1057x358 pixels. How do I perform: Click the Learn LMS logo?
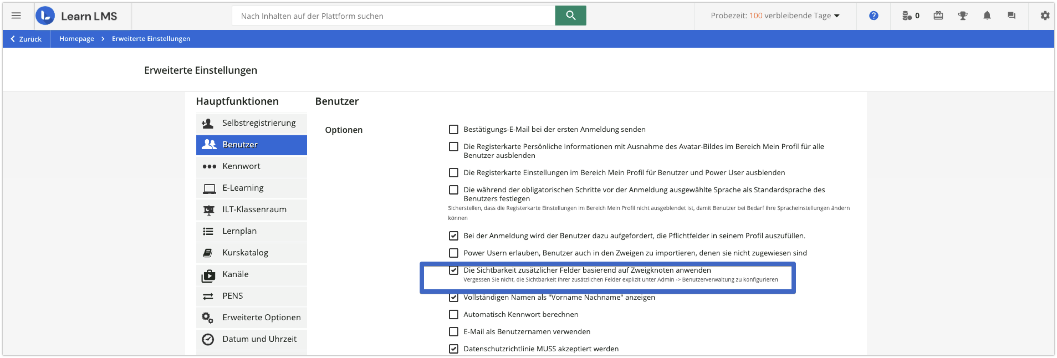coord(77,16)
